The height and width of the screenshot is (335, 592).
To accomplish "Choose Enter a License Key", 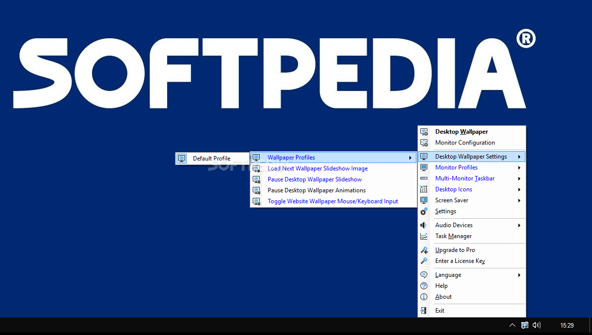I will coord(472,261).
